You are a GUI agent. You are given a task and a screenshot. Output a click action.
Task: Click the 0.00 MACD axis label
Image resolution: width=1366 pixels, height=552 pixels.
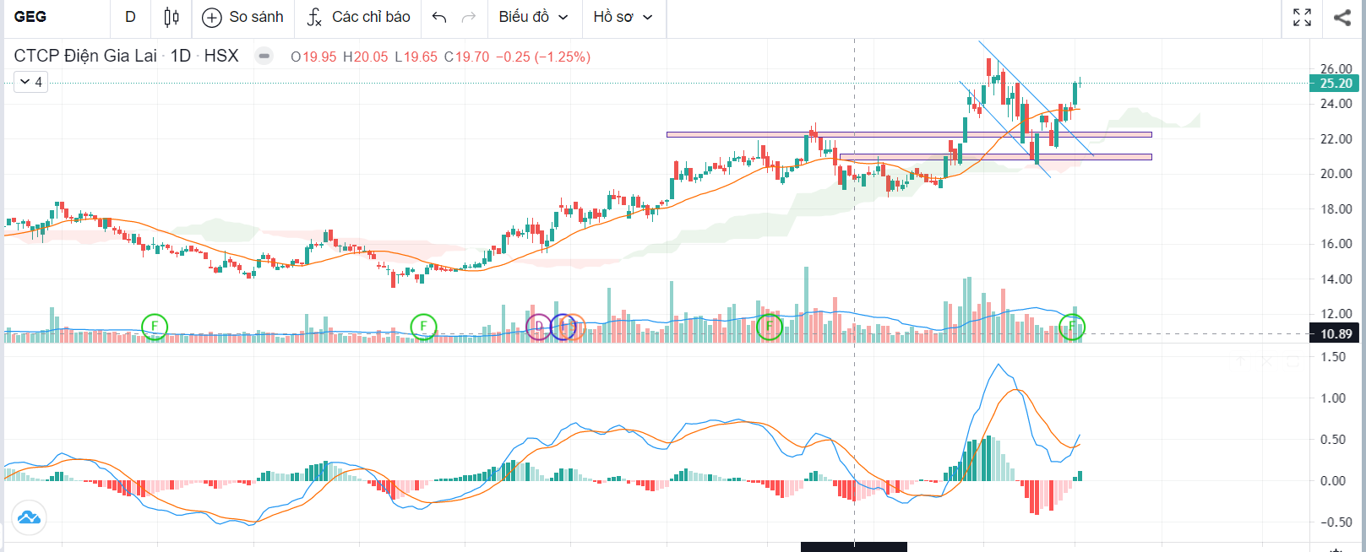pos(1333,481)
